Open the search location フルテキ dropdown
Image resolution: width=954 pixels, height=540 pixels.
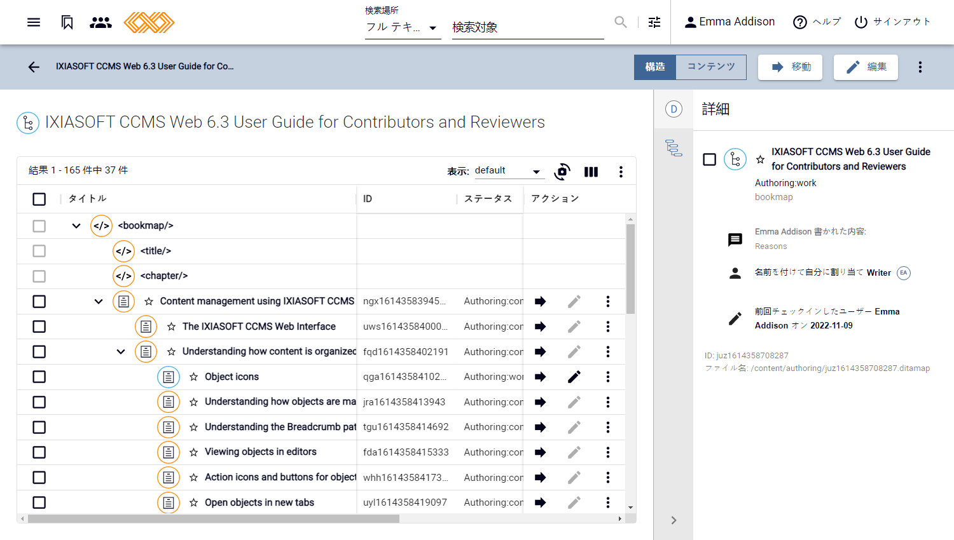[403, 27]
